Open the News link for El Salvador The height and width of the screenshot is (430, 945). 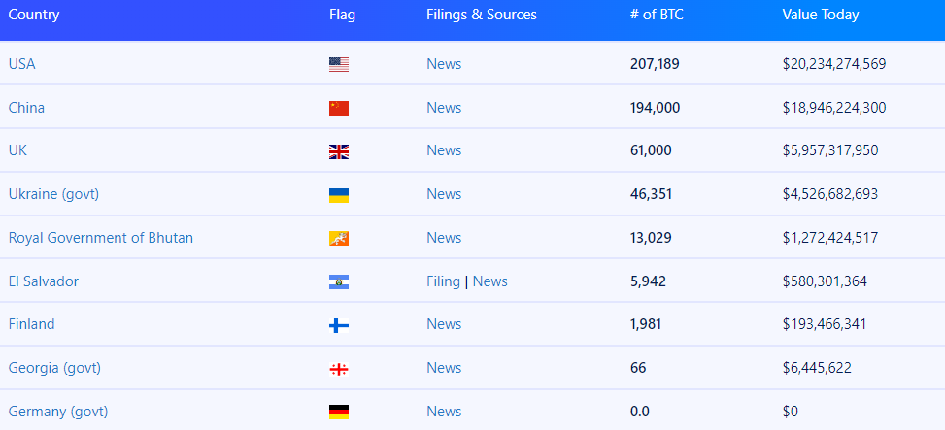[489, 281]
